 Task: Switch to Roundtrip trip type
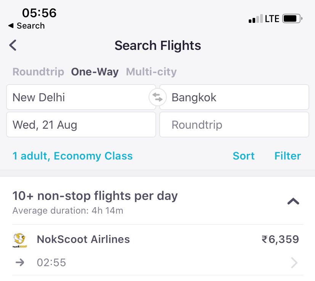coord(38,72)
